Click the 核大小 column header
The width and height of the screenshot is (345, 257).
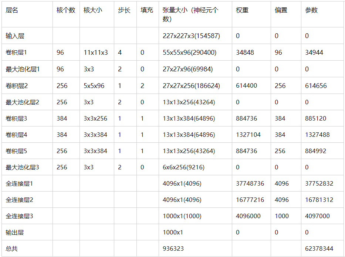coord(93,10)
